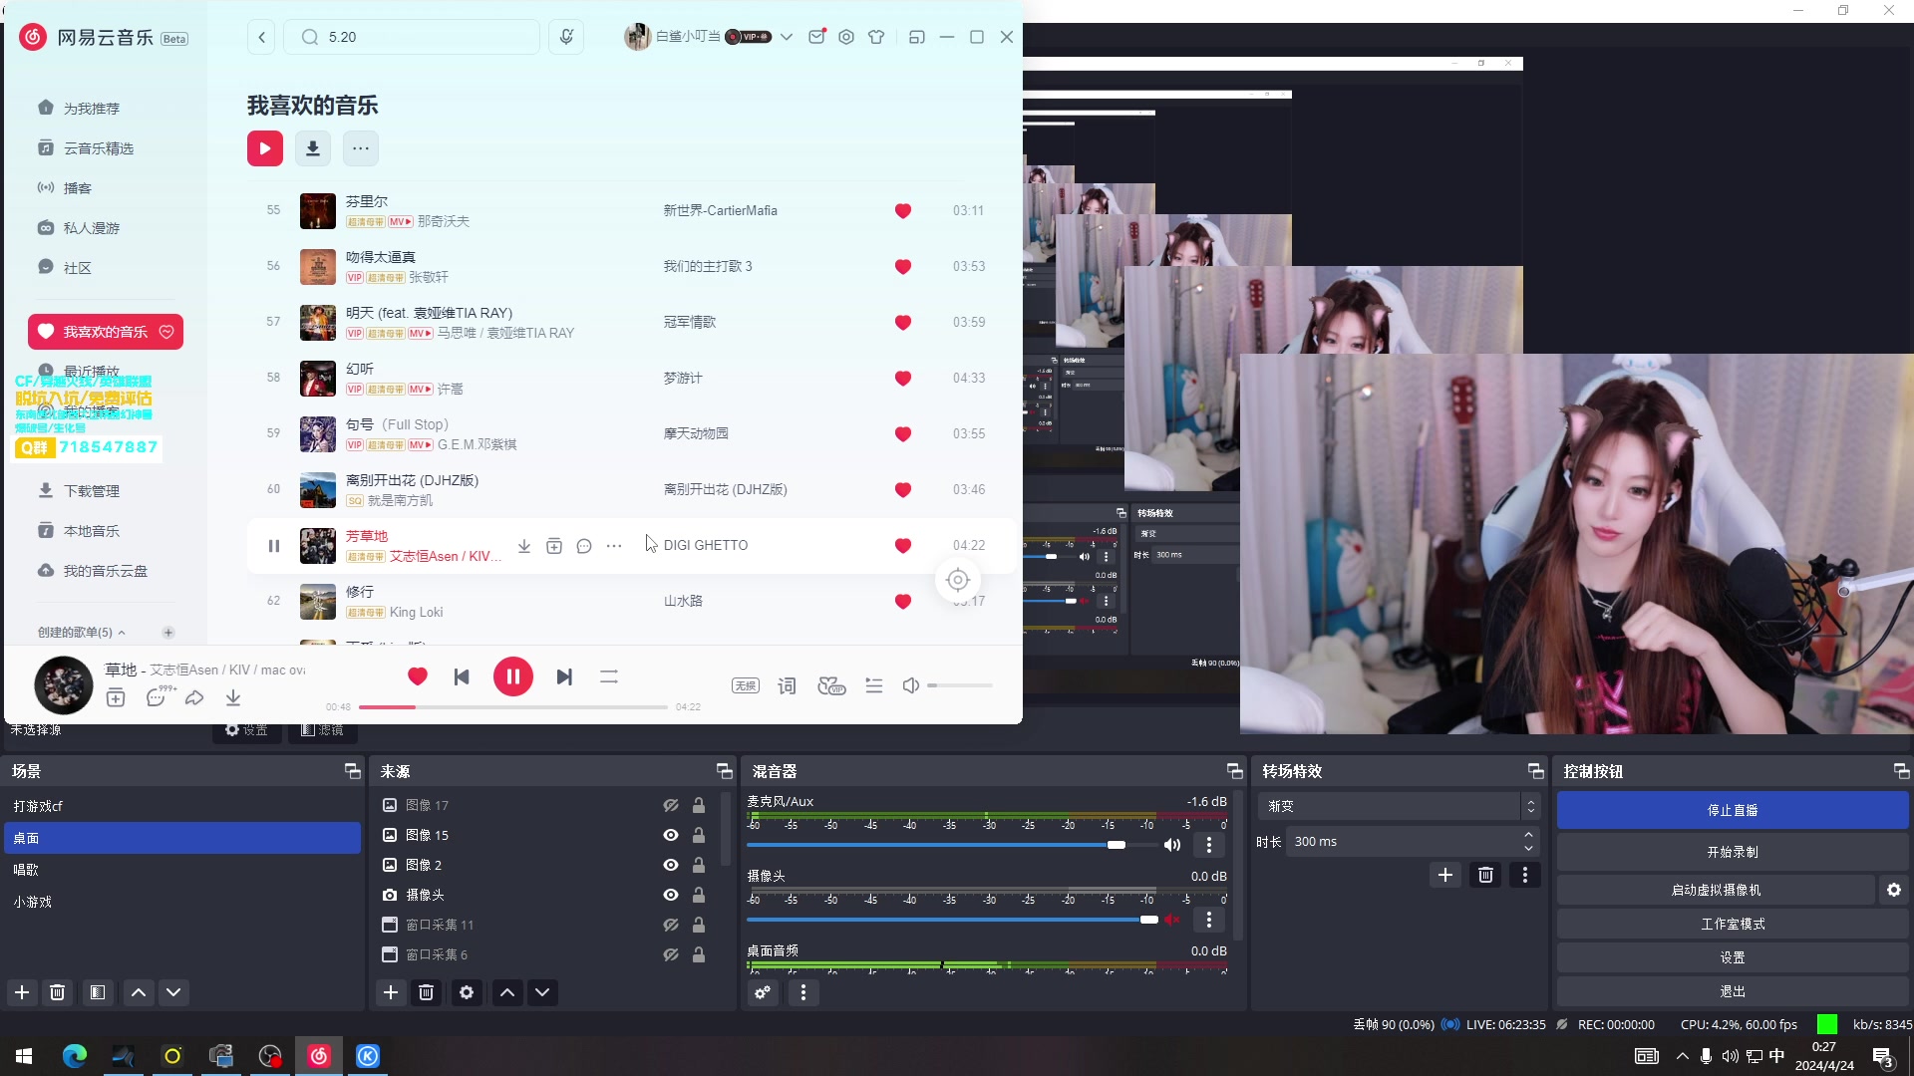
Task: Open the listen-together icon in the player bar
Action: pyautogui.click(x=831, y=685)
